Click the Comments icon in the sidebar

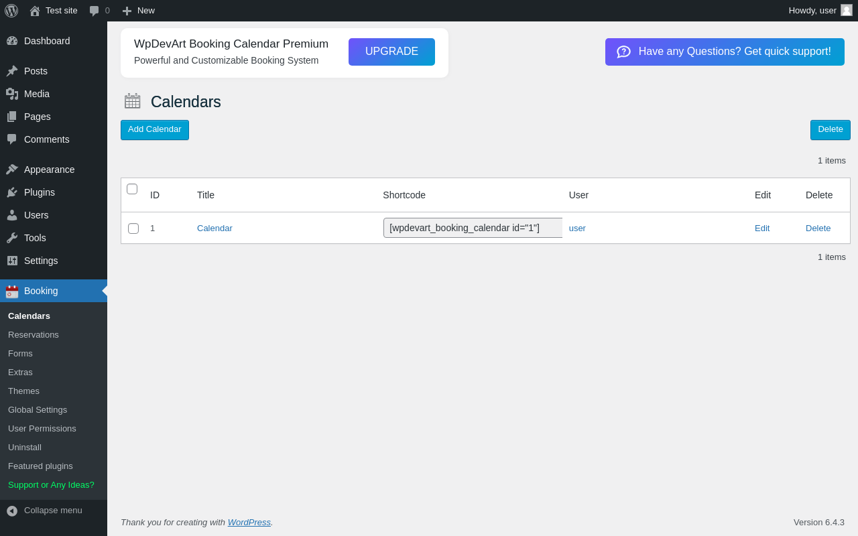pyautogui.click(x=12, y=139)
